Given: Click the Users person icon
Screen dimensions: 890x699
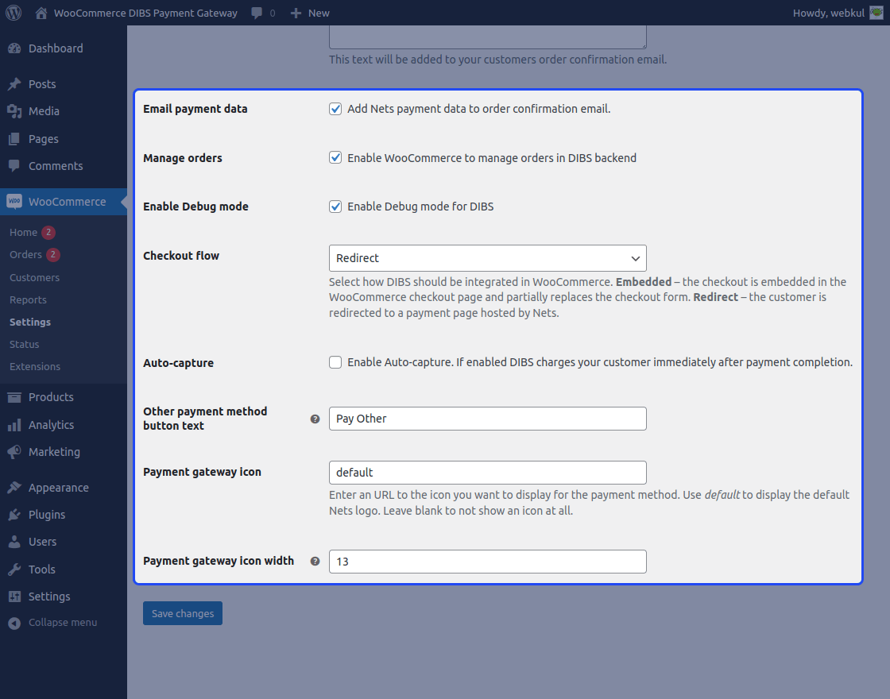Looking at the screenshot, I should click(x=14, y=542).
